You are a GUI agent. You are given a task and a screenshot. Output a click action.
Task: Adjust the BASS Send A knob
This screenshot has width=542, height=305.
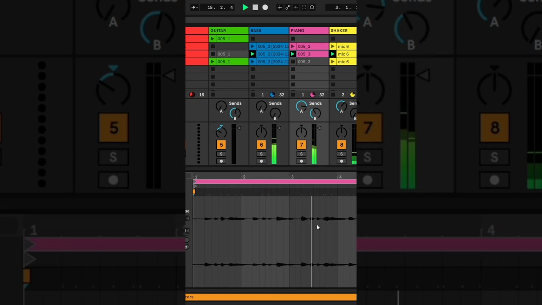261,106
